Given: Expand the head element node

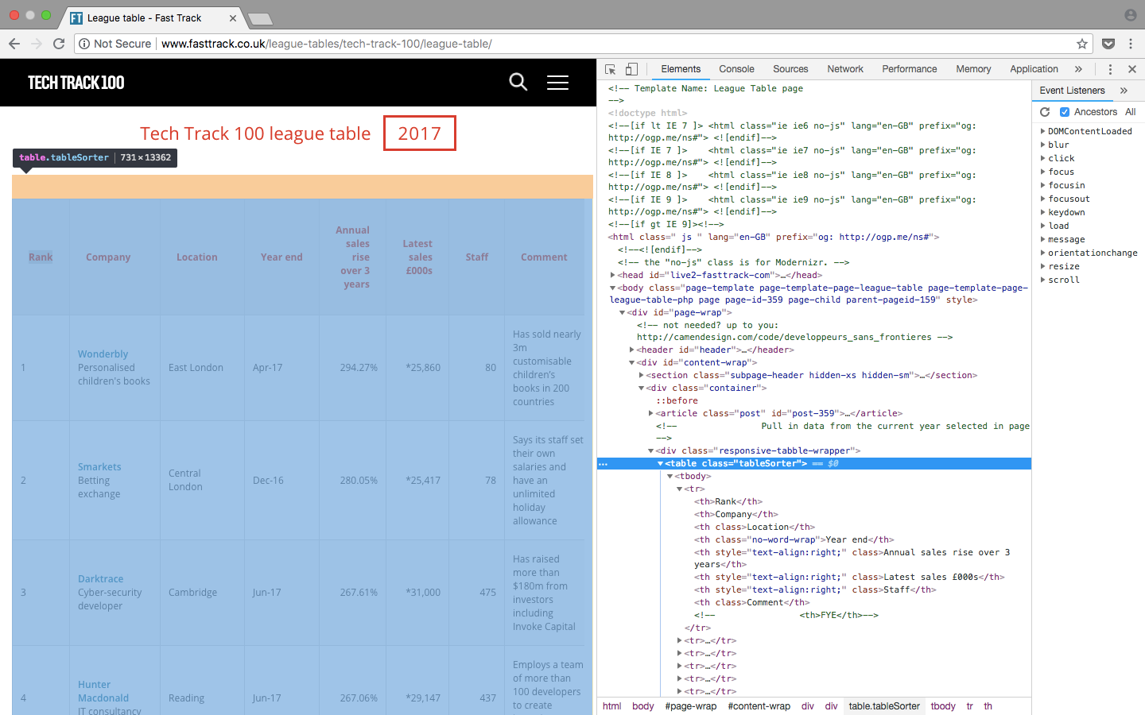Looking at the screenshot, I should click(612, 276).
